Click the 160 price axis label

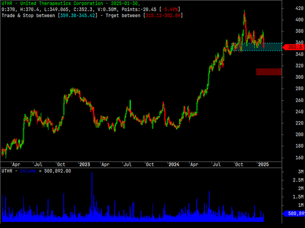coord(299,158)
